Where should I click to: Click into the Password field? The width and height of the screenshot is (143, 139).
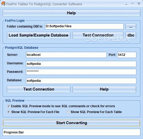(x=81, y=72)
